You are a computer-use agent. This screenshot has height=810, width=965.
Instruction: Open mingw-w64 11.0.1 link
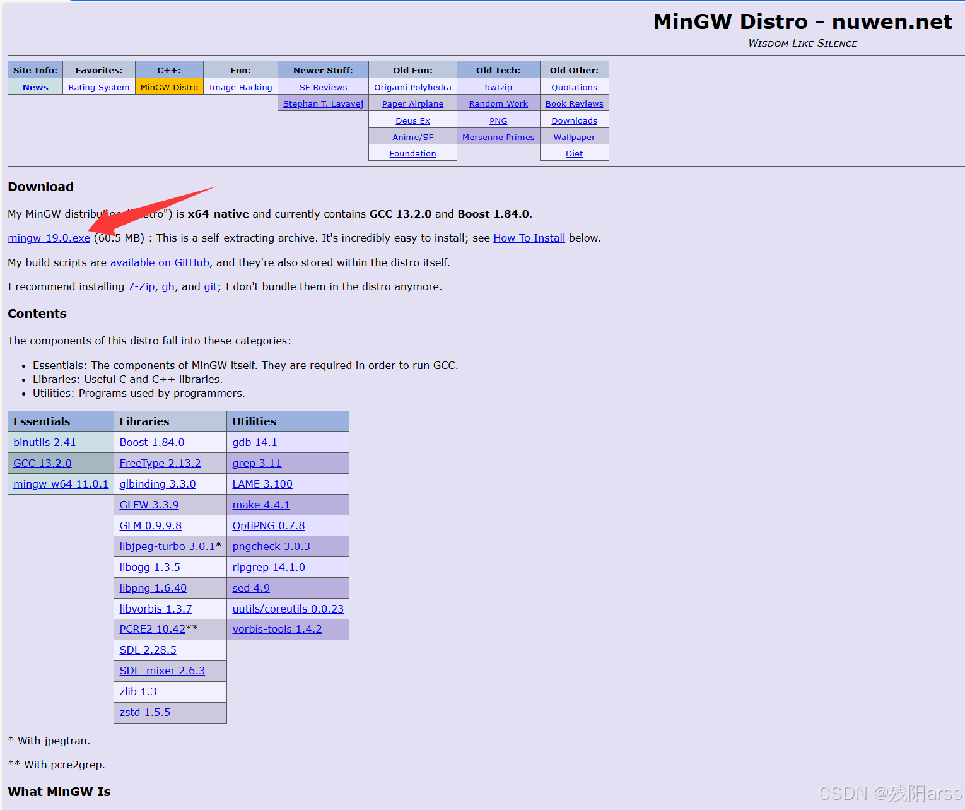coord(61,484)
